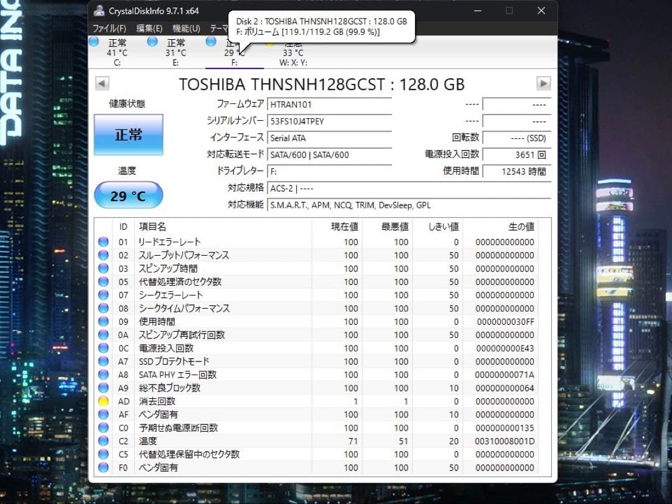Viewport: 672px width, 504px height.
Task: Click the previous disk arrow button
Action: point(101,83)
